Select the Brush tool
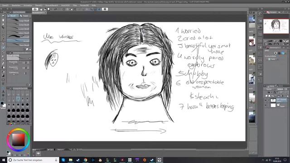Image resolution: width=290 pixels, height=163 pixels. point(3,52)
